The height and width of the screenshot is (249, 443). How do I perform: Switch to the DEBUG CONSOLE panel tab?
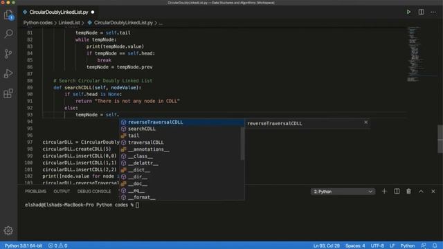point(94,192)
